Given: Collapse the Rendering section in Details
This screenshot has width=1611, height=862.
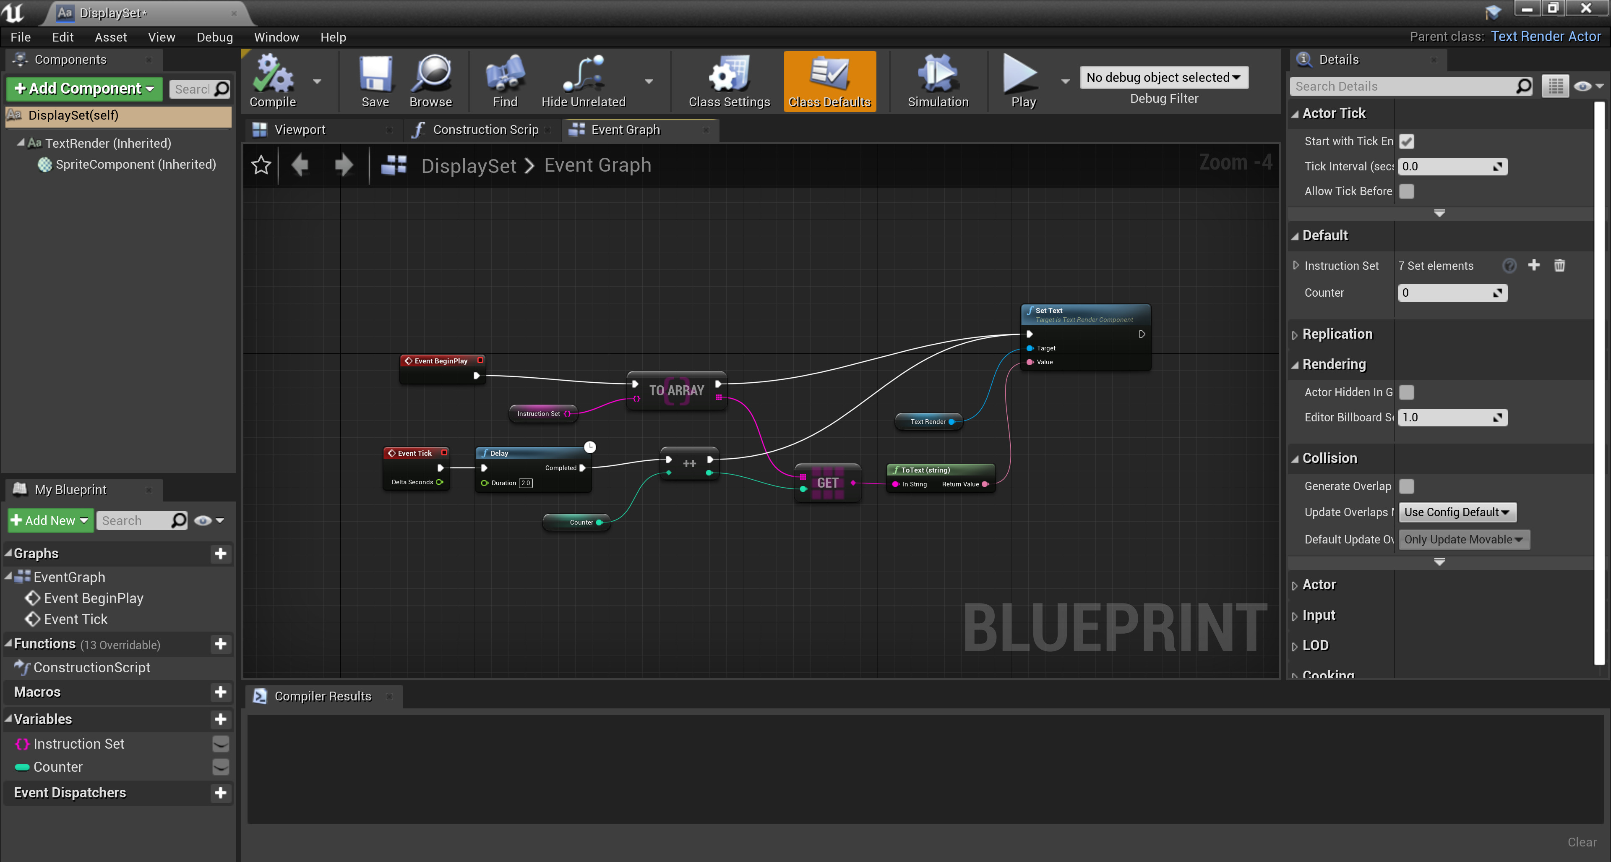Looking at the screenshot, I should 1296,365.
